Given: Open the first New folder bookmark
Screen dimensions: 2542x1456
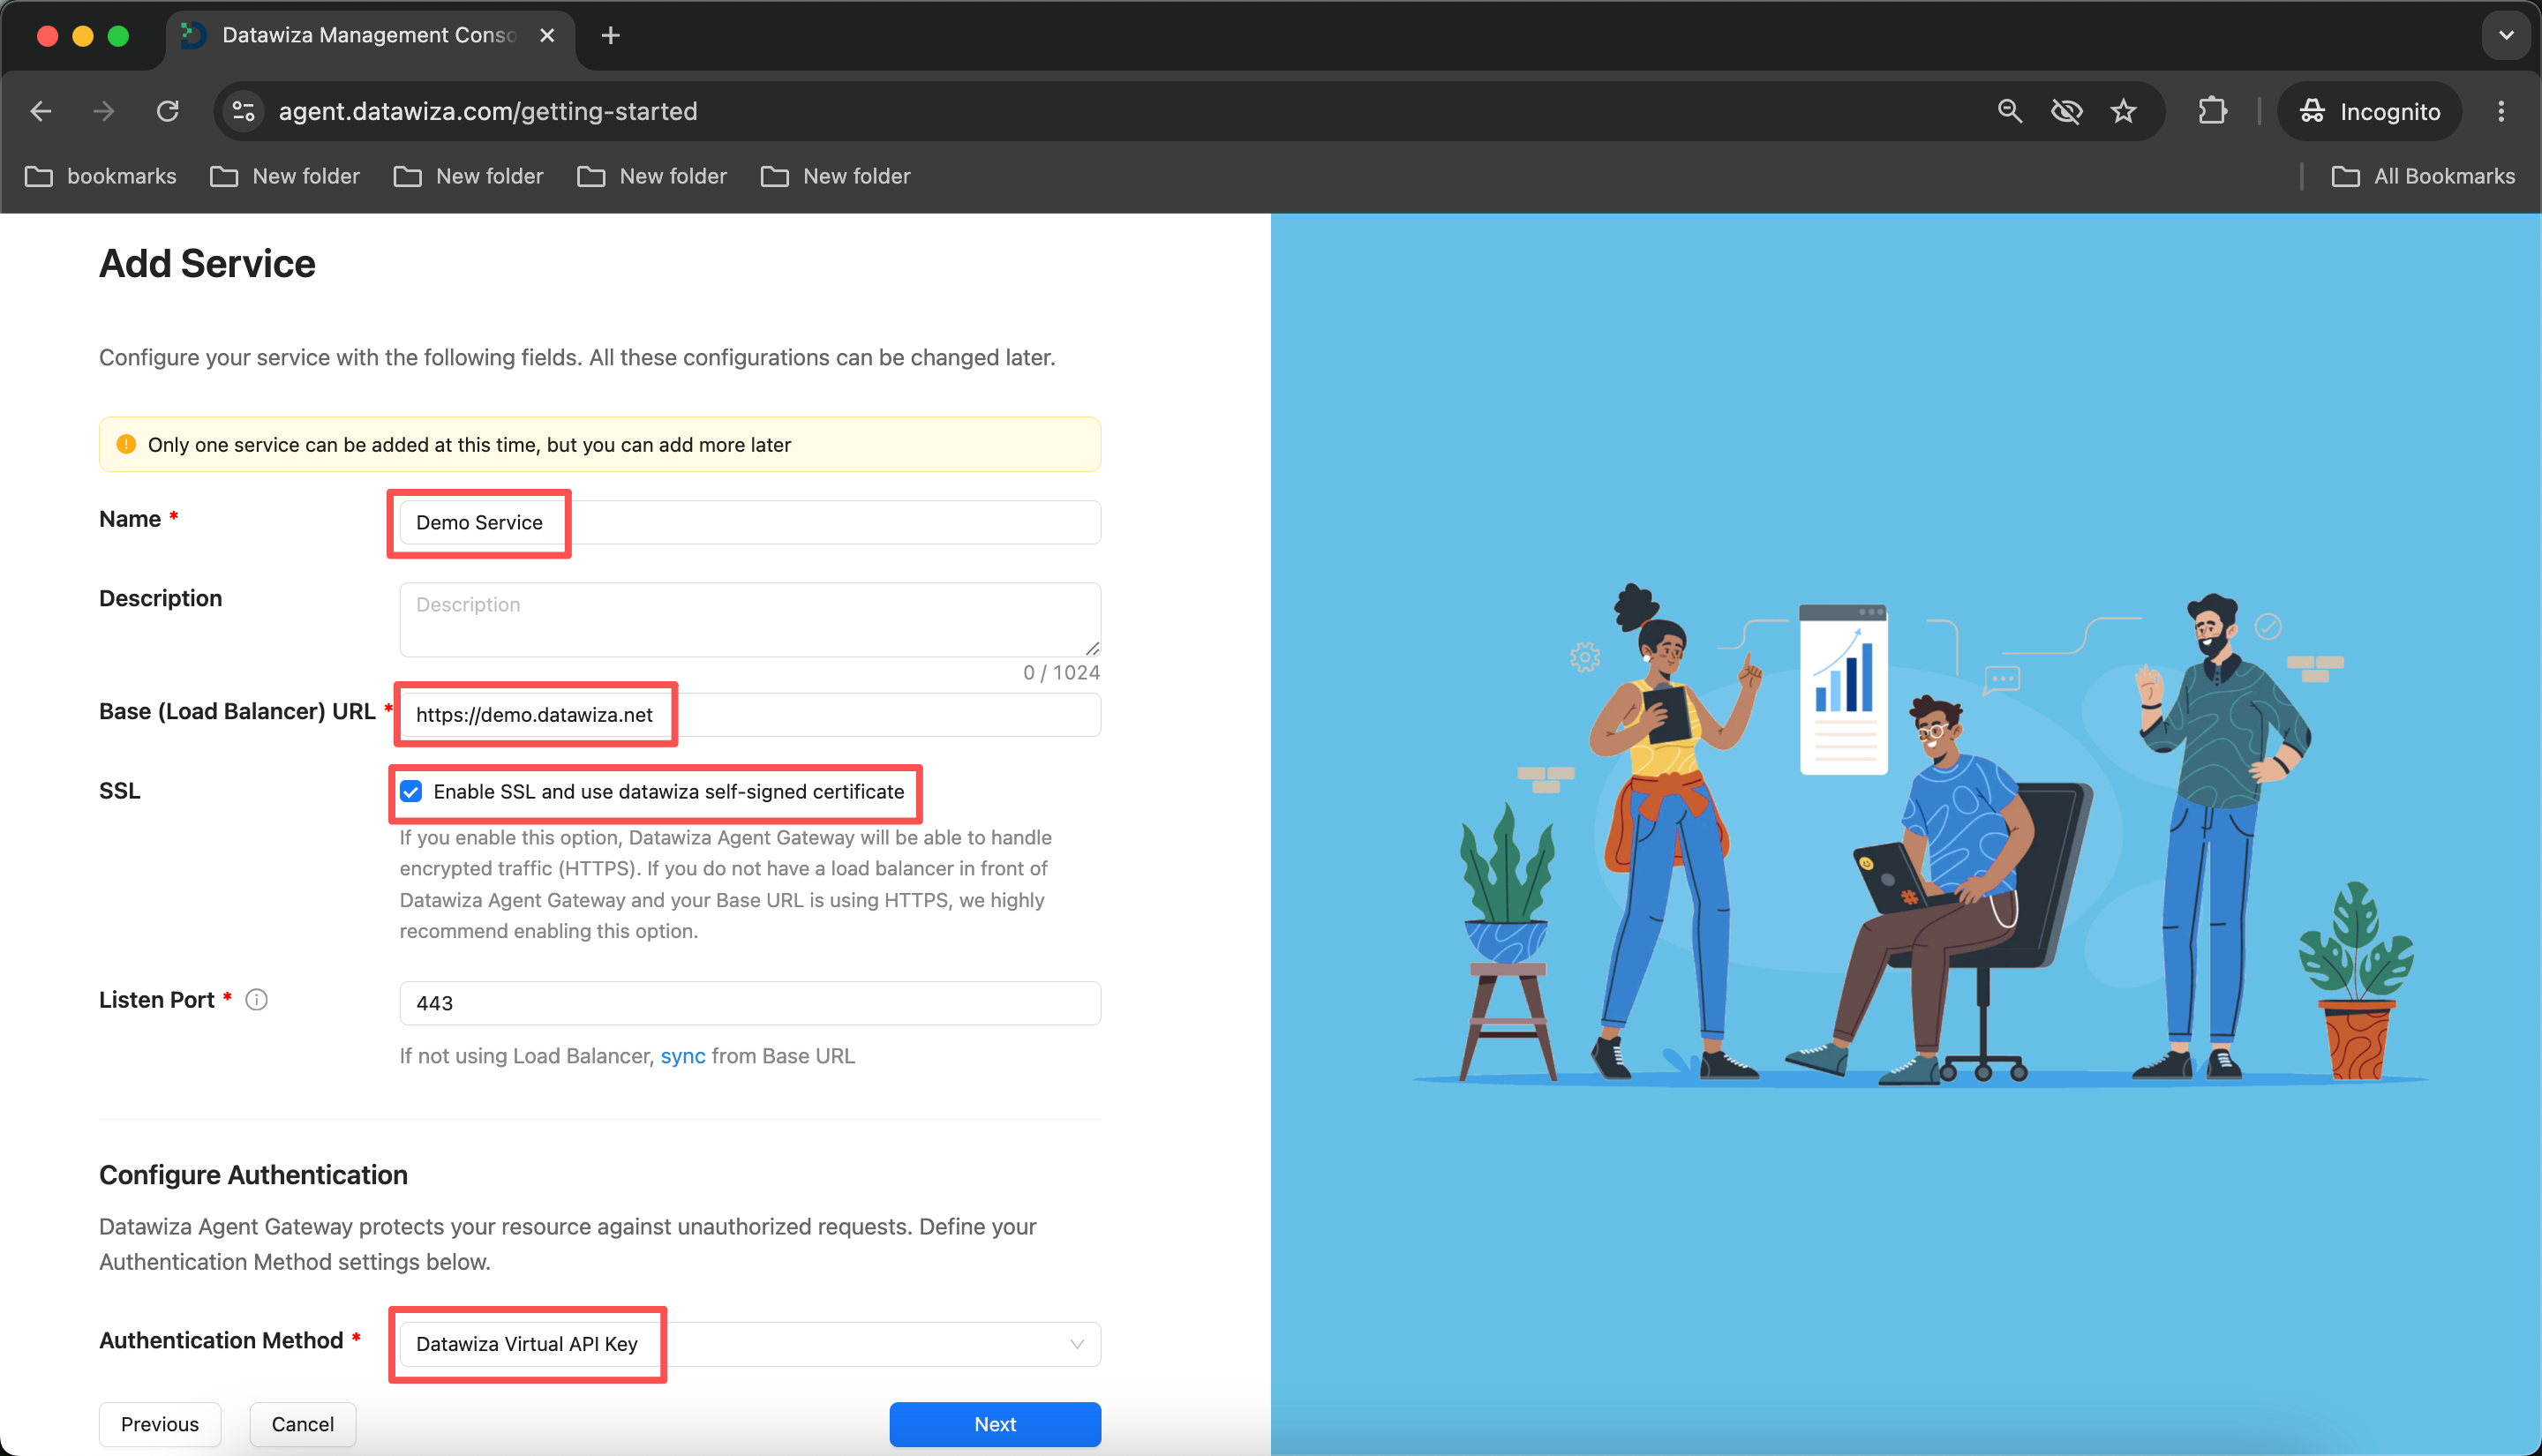Looking at the screenshot, I should [x=285, y=176].
